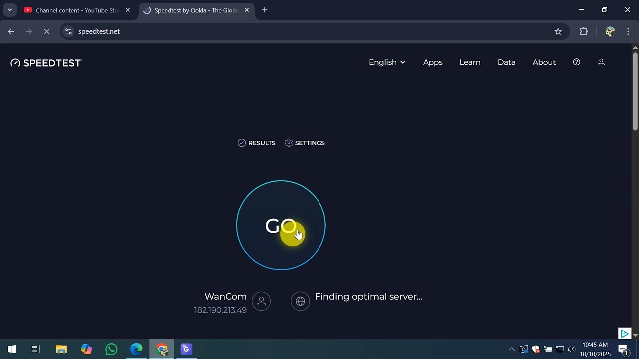Start the test with the GO button
The width and height of the screenshot is (639, 359).
[x=281, y=225]
